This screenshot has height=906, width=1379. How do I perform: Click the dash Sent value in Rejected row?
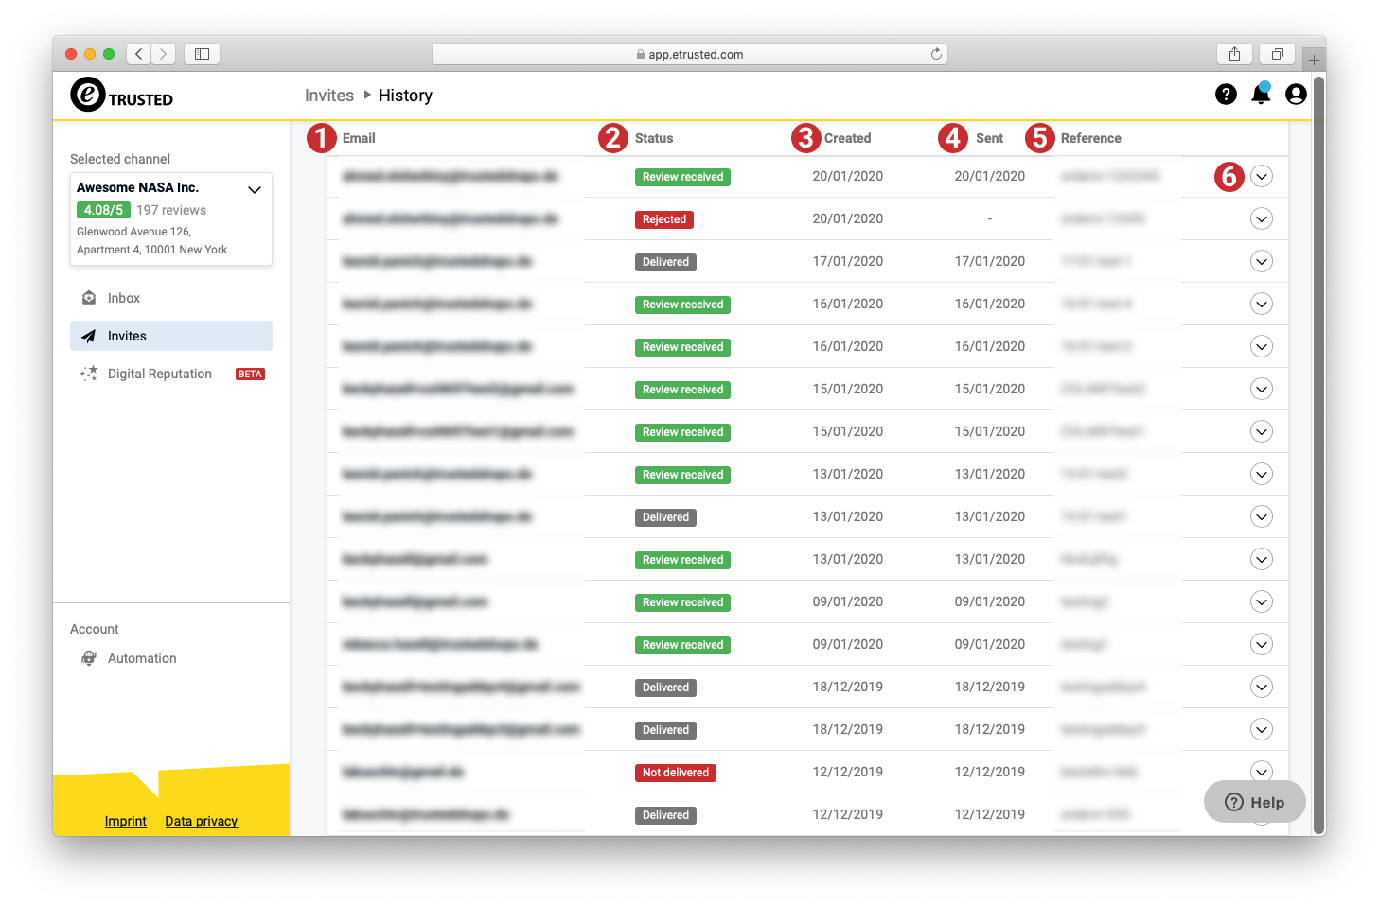click(990, 218)
